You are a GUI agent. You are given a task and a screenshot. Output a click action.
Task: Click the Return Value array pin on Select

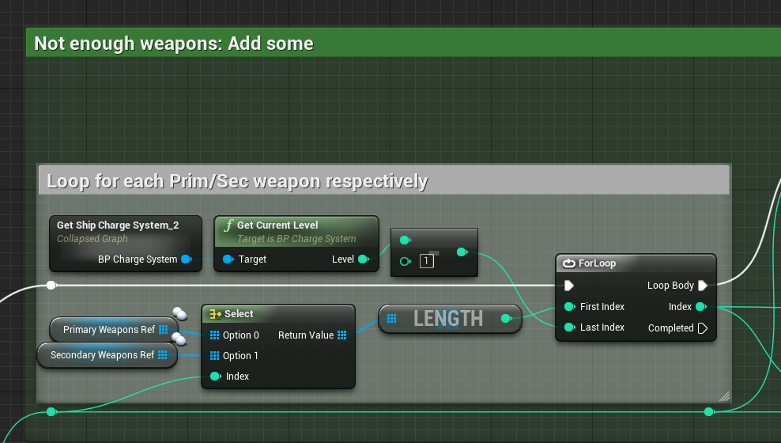[x=341, y=335]
